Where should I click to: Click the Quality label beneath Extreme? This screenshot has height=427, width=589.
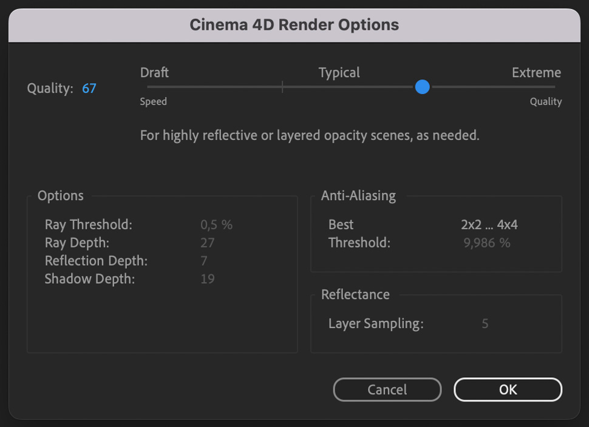tap(545, 102)
